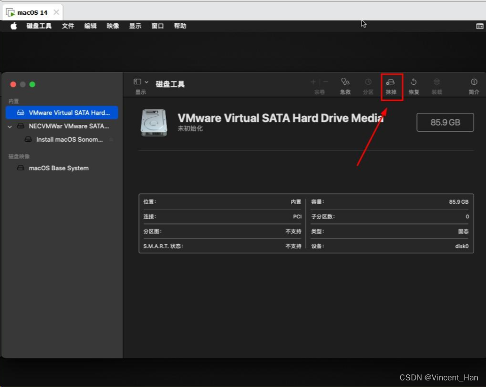Click the Restore (恢复) toolbar icon
Image resolution: width=486 pixels, height=387 pixels.
point(414,86)
